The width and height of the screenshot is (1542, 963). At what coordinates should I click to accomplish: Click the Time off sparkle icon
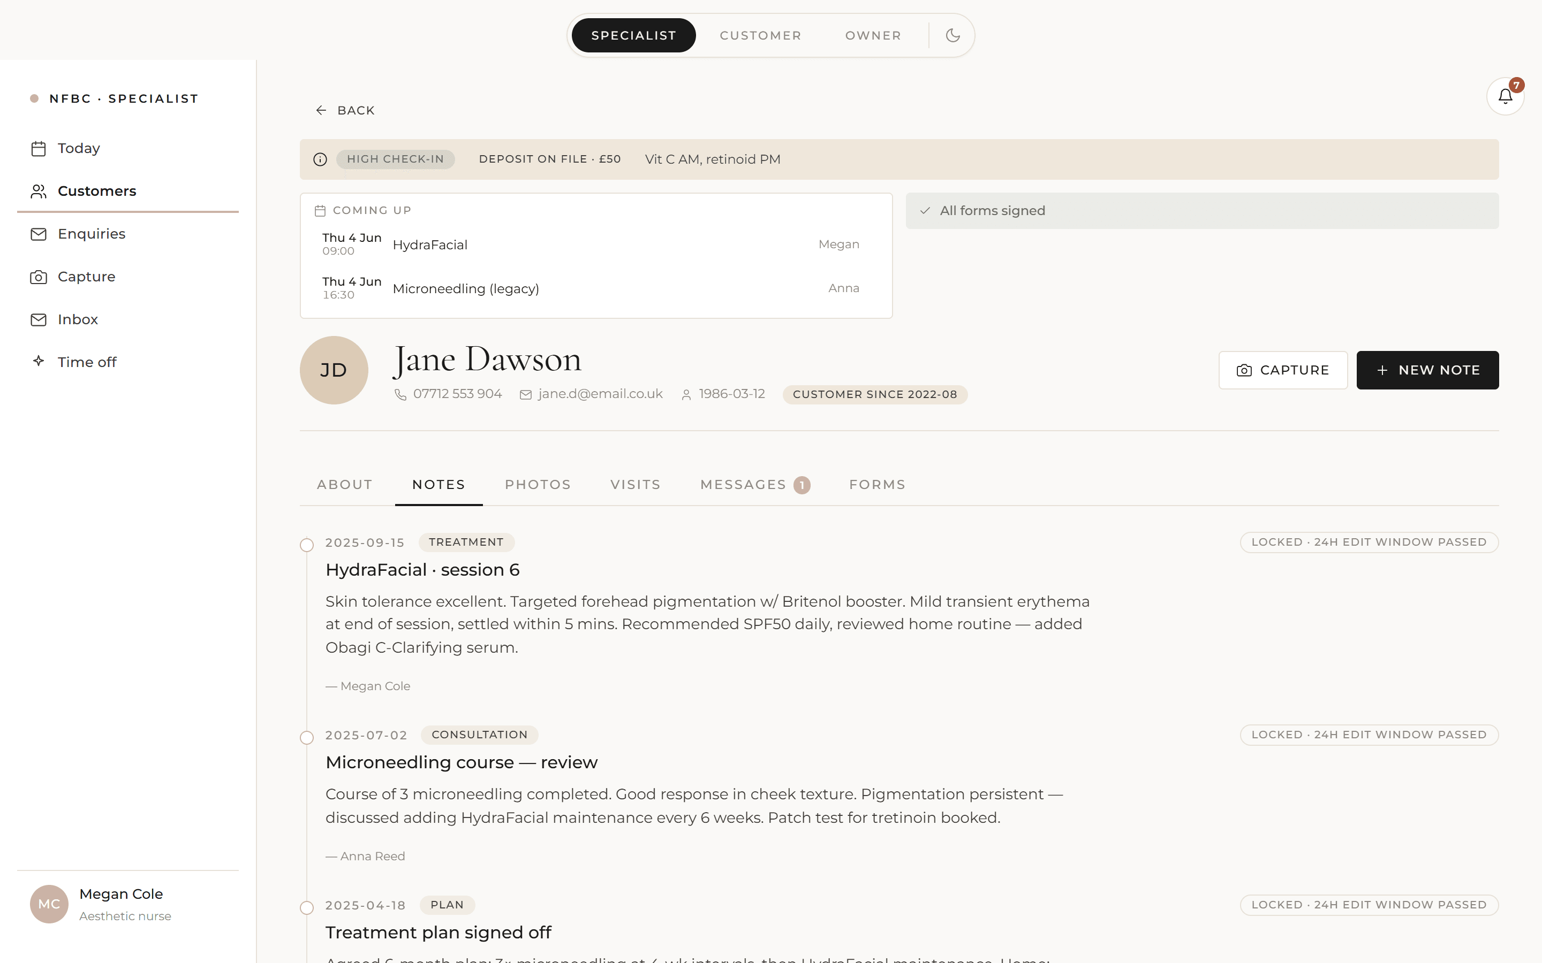pos(38,361)
